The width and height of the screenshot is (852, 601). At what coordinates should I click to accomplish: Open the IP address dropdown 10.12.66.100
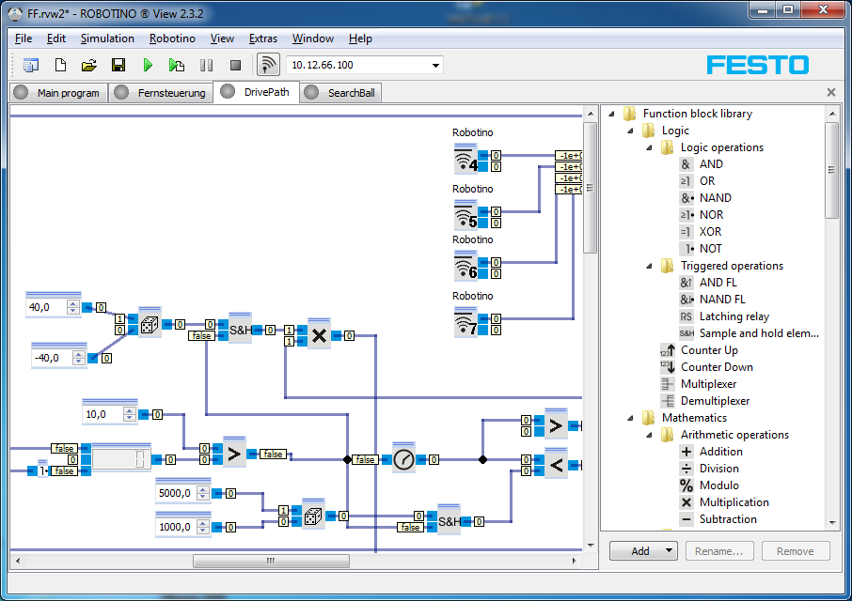tap(435, 65)
